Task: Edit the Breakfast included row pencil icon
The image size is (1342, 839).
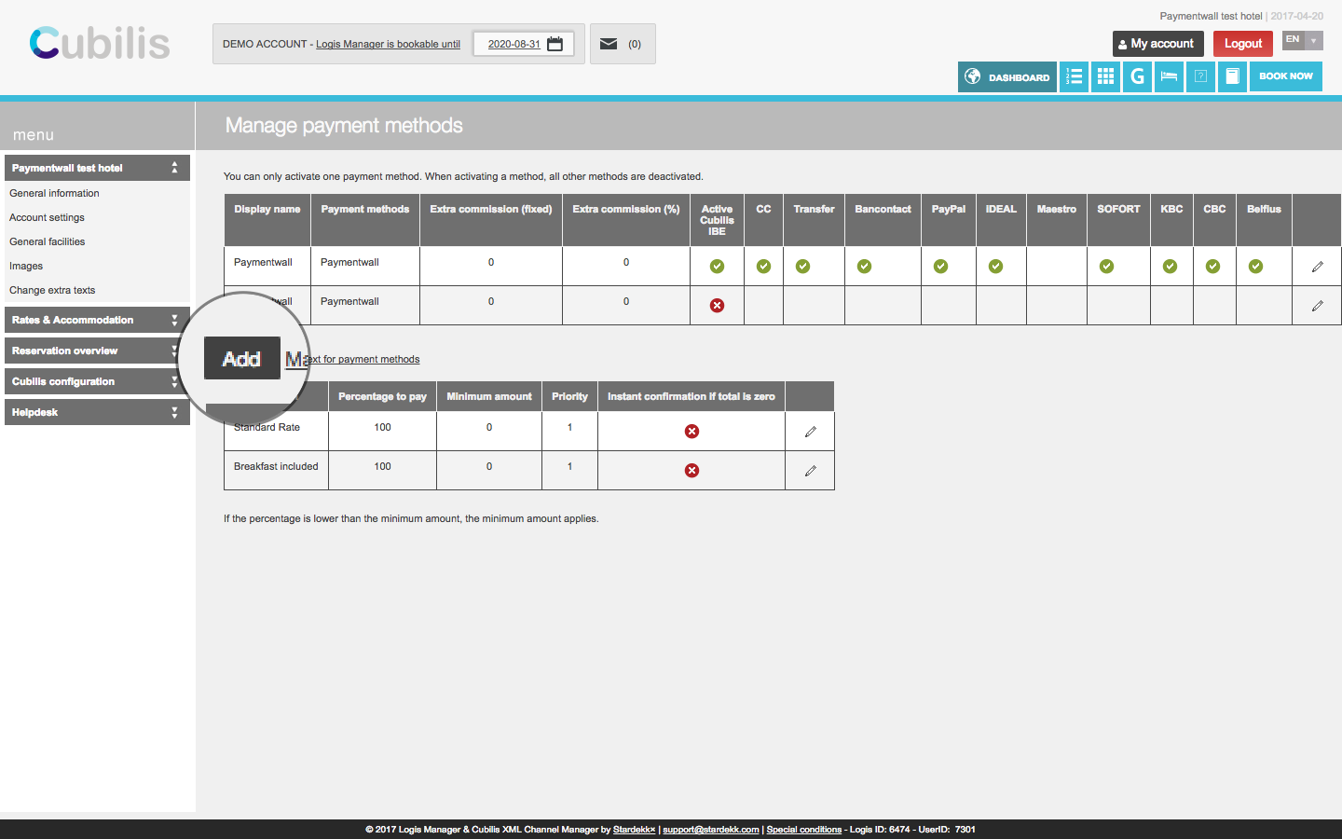Action: coord(810,471)
